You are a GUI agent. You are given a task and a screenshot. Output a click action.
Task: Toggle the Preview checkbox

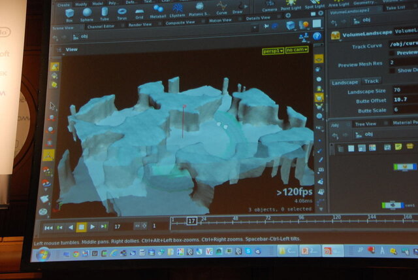(392, 53)
